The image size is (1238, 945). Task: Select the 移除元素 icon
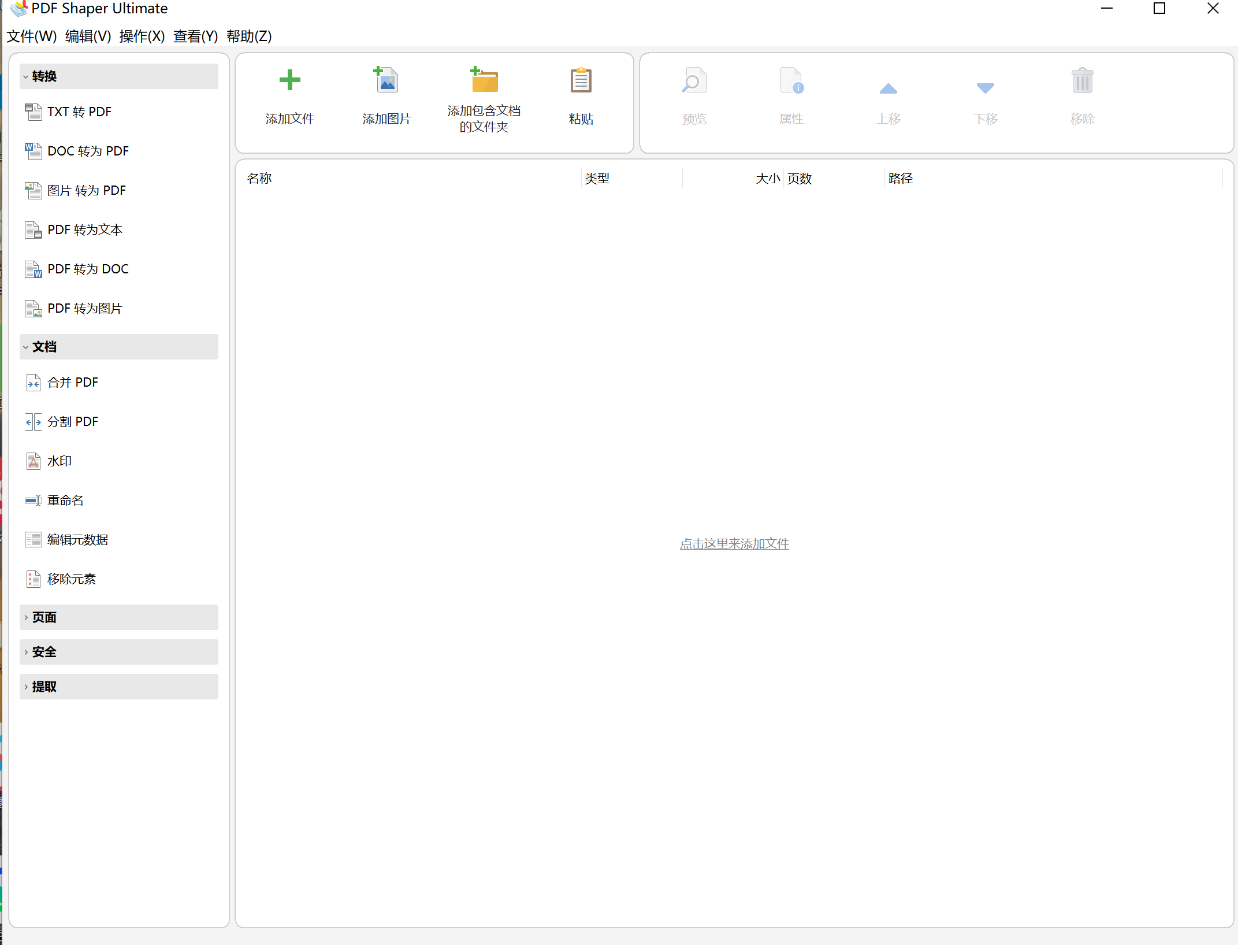(34, 579)
